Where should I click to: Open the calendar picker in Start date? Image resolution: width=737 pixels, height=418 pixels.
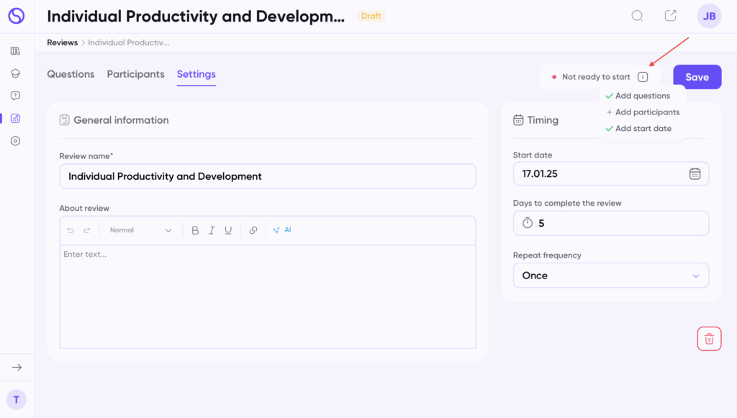coord(695,173)
